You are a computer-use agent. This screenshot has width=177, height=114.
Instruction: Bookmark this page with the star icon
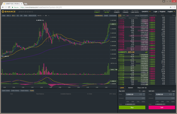click(x=171, y=7)
